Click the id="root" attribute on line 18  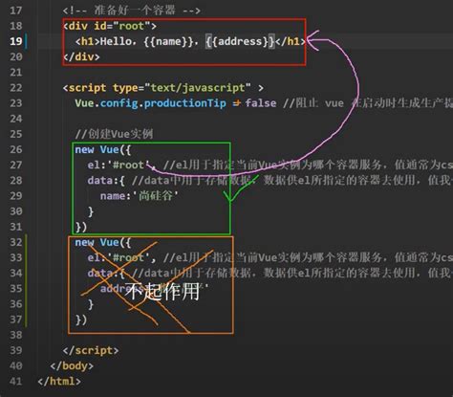click(x=122, y=26)
